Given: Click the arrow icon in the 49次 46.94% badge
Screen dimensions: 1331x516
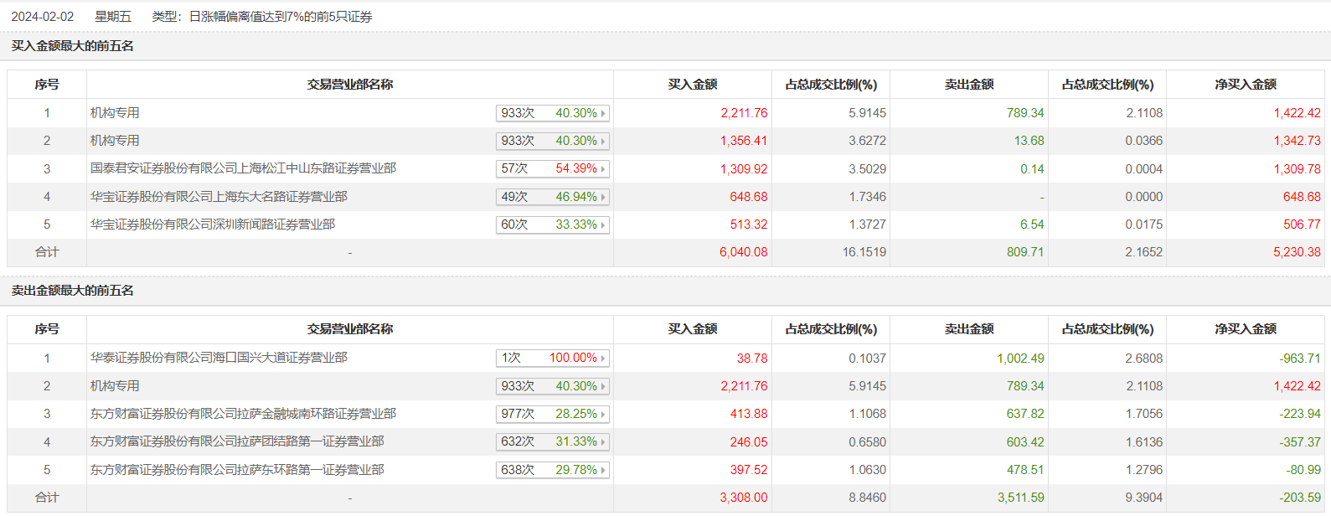Looking at the screenshot, I should click(603, 197).
